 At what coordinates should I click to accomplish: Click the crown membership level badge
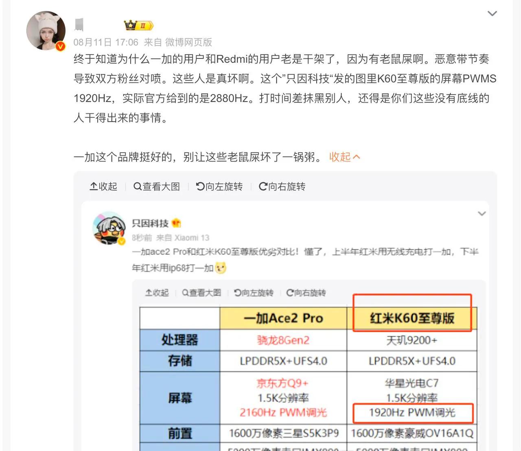[138, 26]
